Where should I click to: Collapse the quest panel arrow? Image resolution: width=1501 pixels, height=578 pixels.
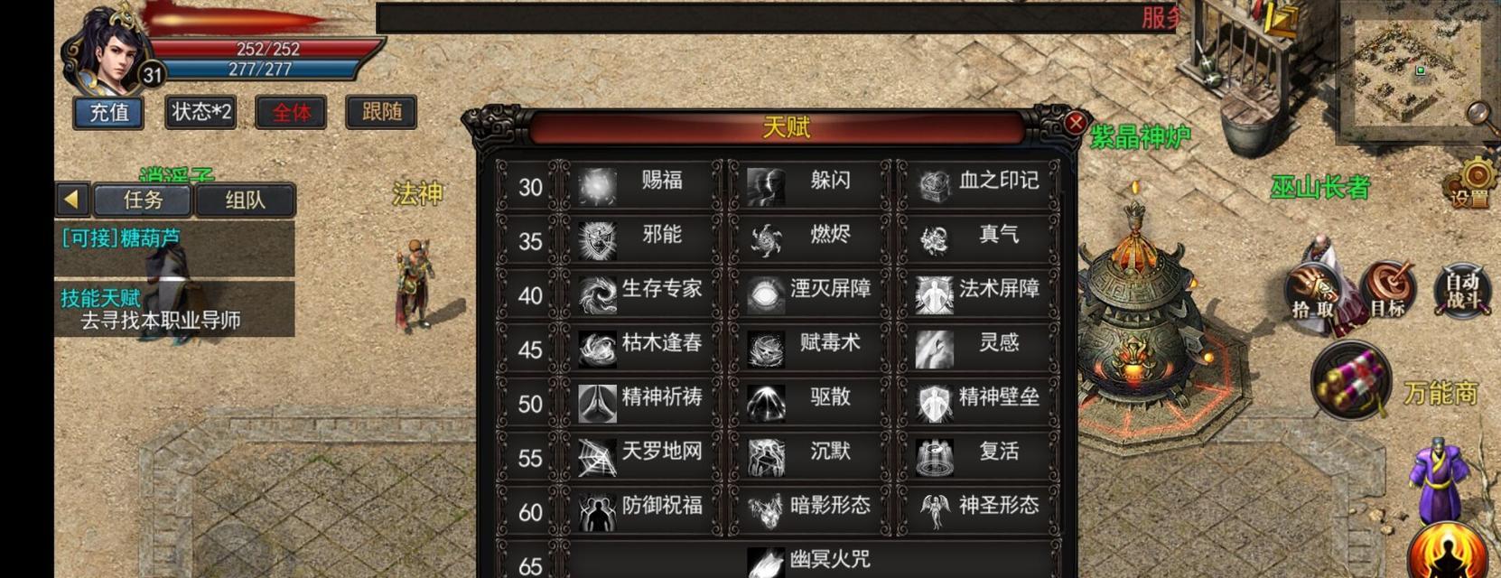click(x=72, y=200)
